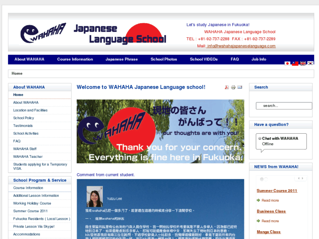Click the Japanese Language School header banner

tap(120, 34)
